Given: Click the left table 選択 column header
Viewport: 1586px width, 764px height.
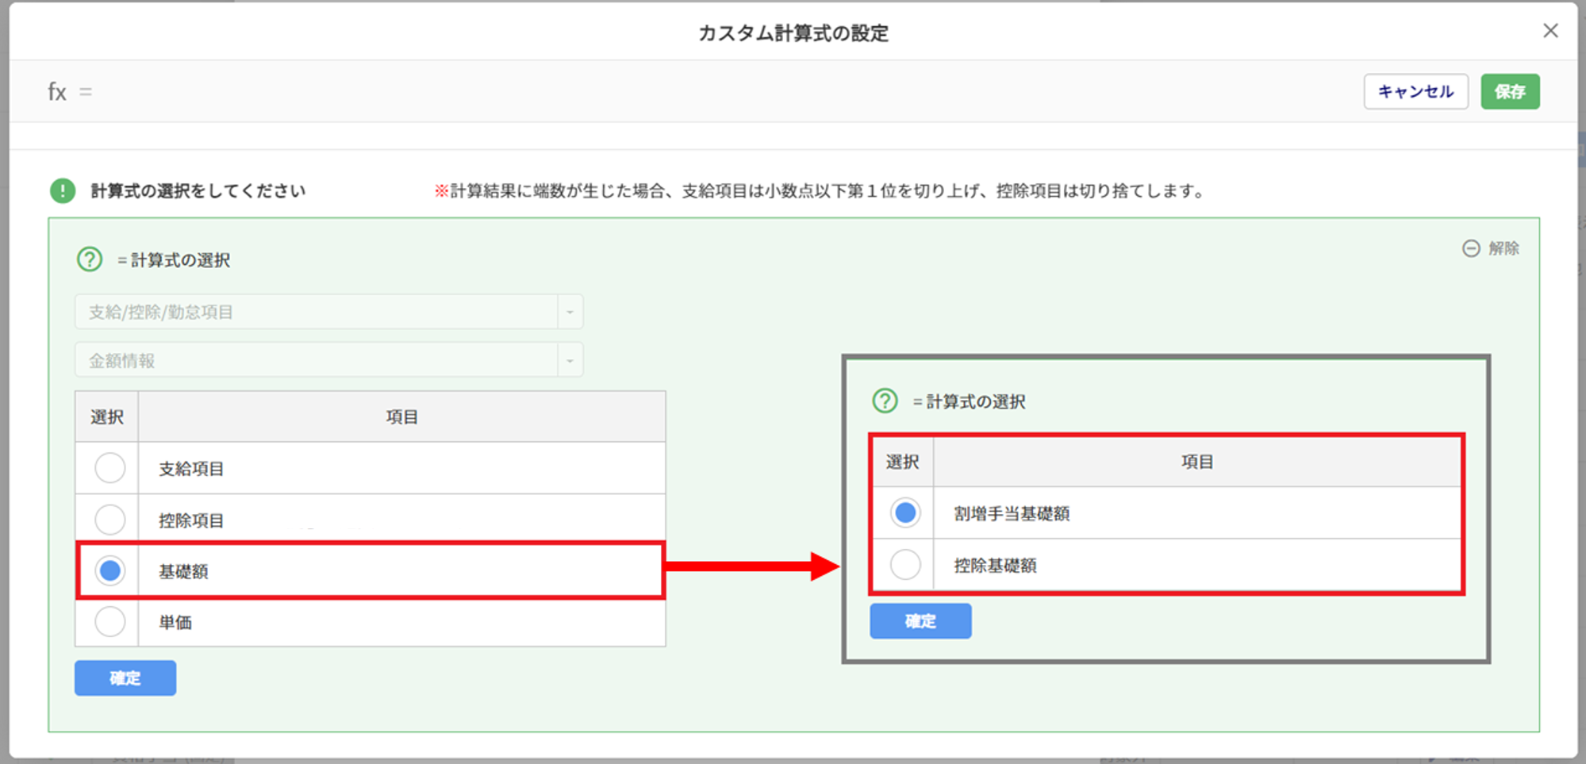Looking at the screenshot, I should [107, 417].
